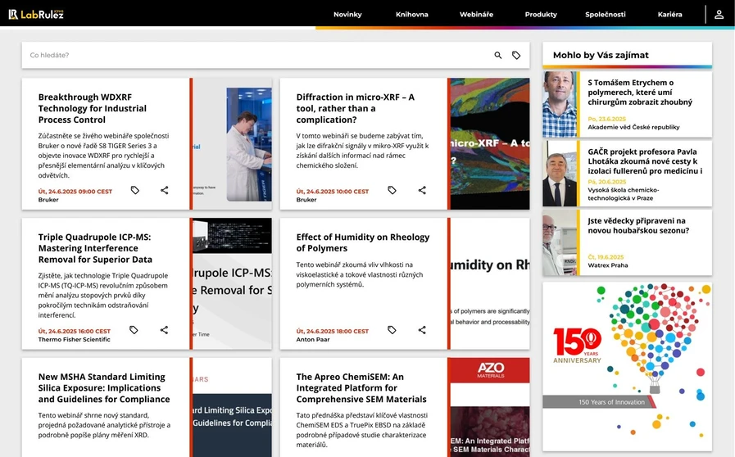Switch to the Webináře section

click(476, 15)
